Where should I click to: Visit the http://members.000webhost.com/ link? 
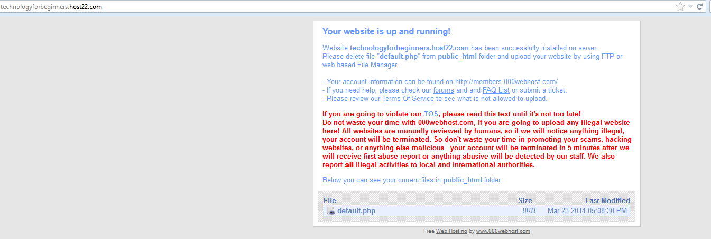point(506,82)
